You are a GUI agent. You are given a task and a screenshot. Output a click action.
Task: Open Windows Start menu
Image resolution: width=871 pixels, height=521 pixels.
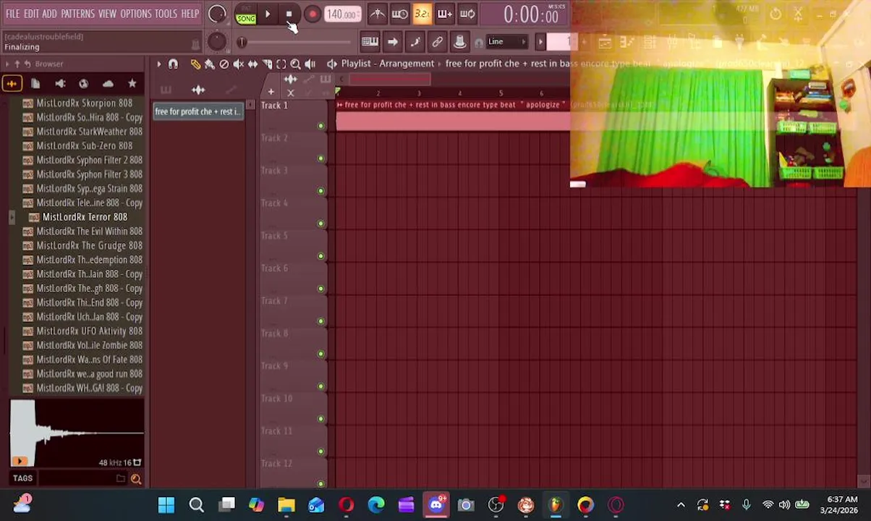[166, 505]
